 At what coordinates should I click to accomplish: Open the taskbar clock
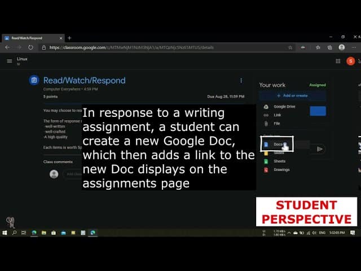coord(337,233)
